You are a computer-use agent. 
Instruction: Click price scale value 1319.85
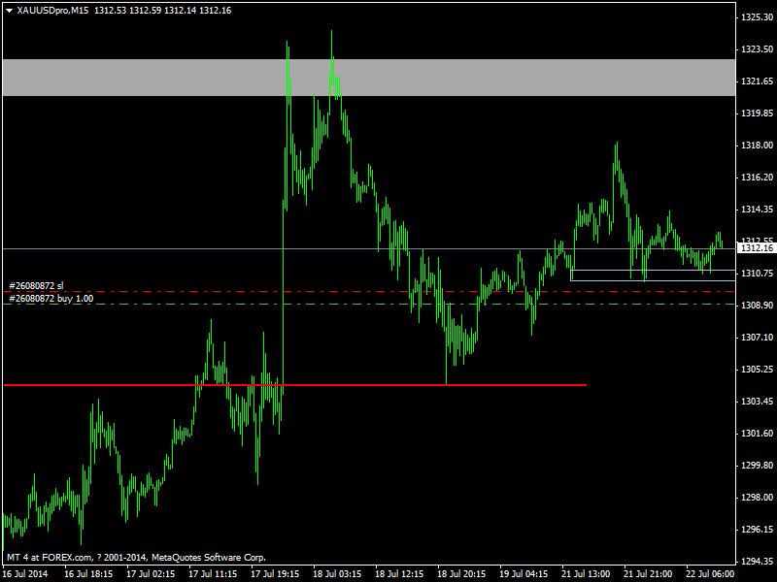(757, 113)
